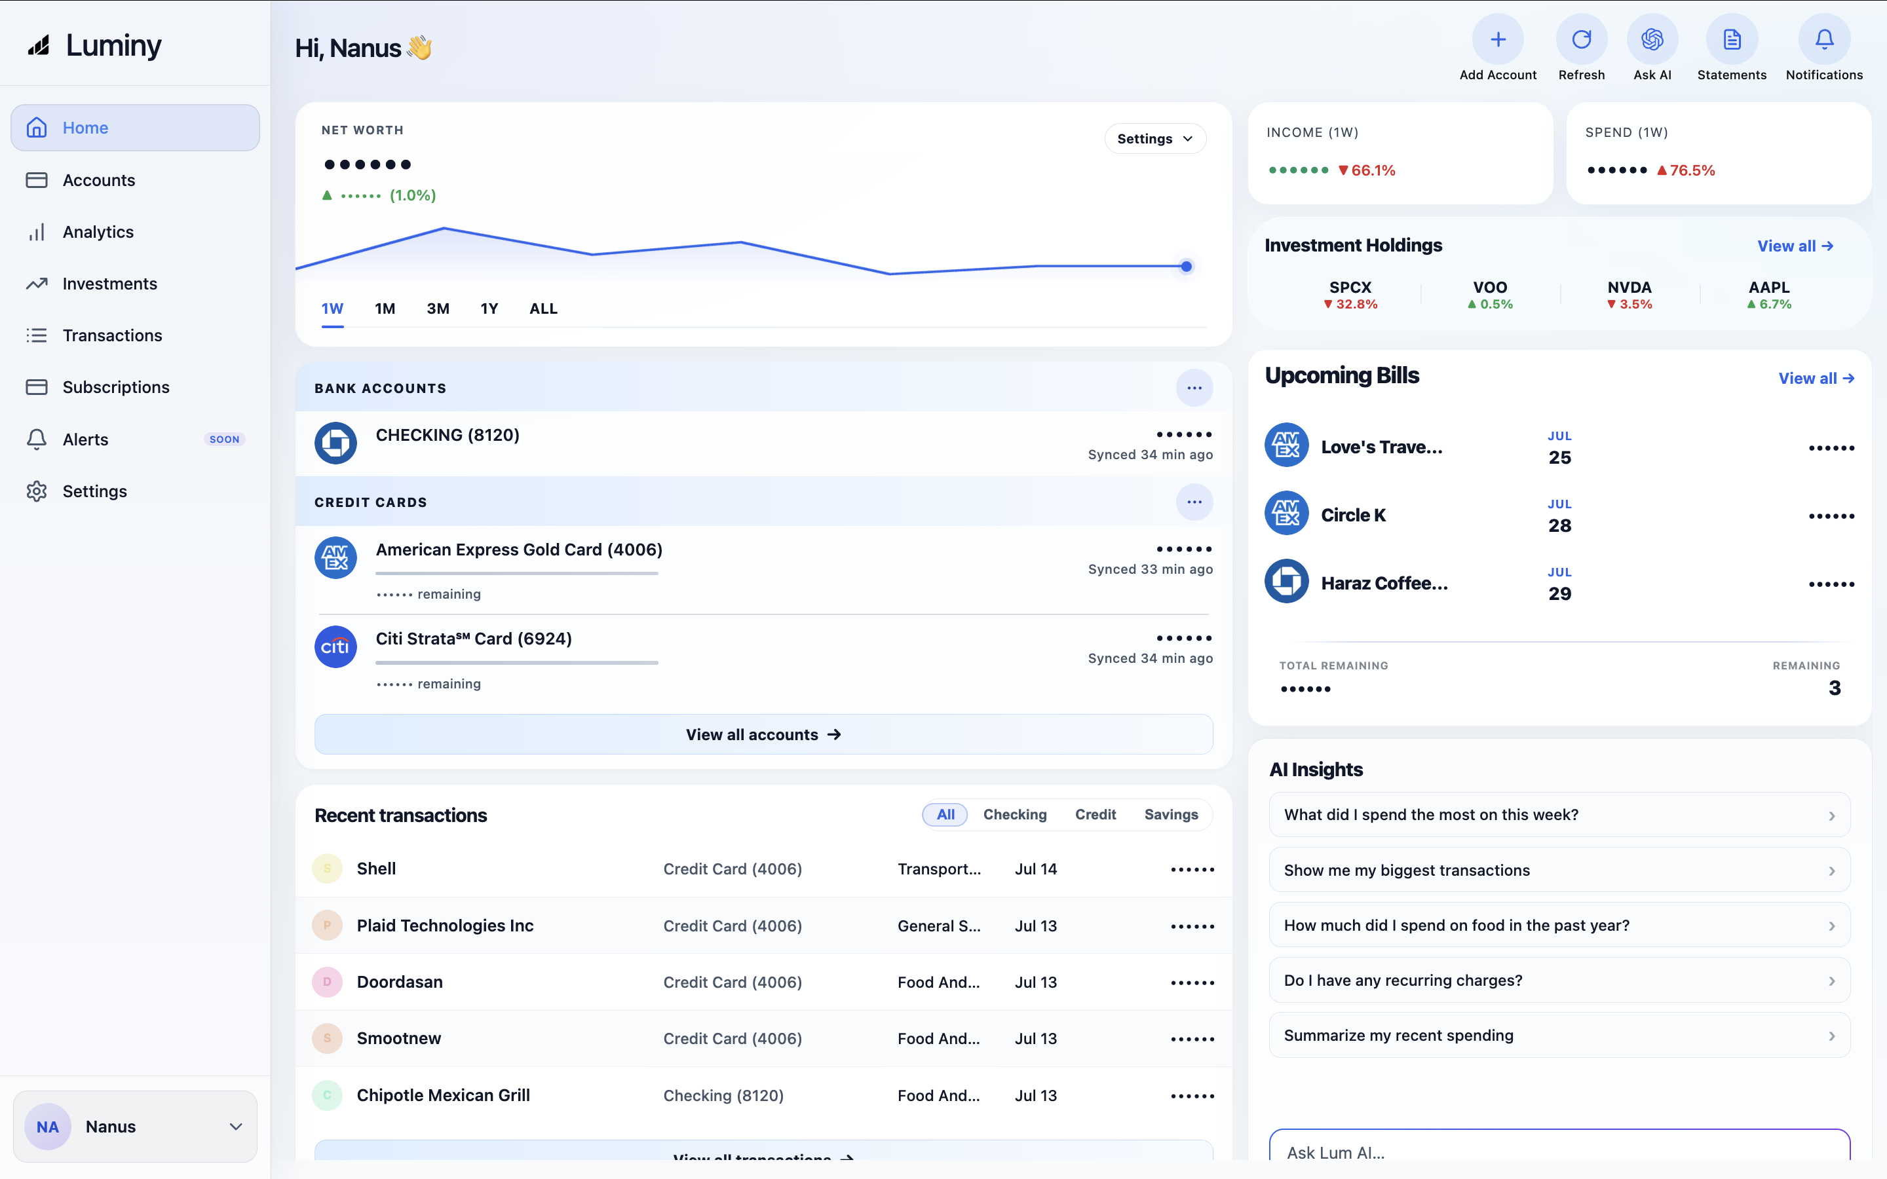Open the Plaid Technologies Inc transaction row
Viewport: 1887px width, 1179px height.
(x=763, y=926)
